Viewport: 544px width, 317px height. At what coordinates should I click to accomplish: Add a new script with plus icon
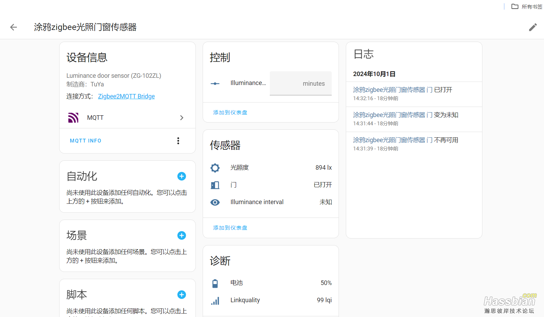point(182,295)
